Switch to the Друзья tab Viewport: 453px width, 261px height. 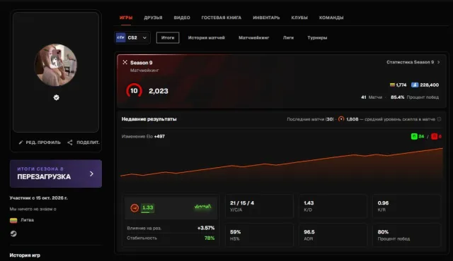pyautogui.click(x=153, y=18)
